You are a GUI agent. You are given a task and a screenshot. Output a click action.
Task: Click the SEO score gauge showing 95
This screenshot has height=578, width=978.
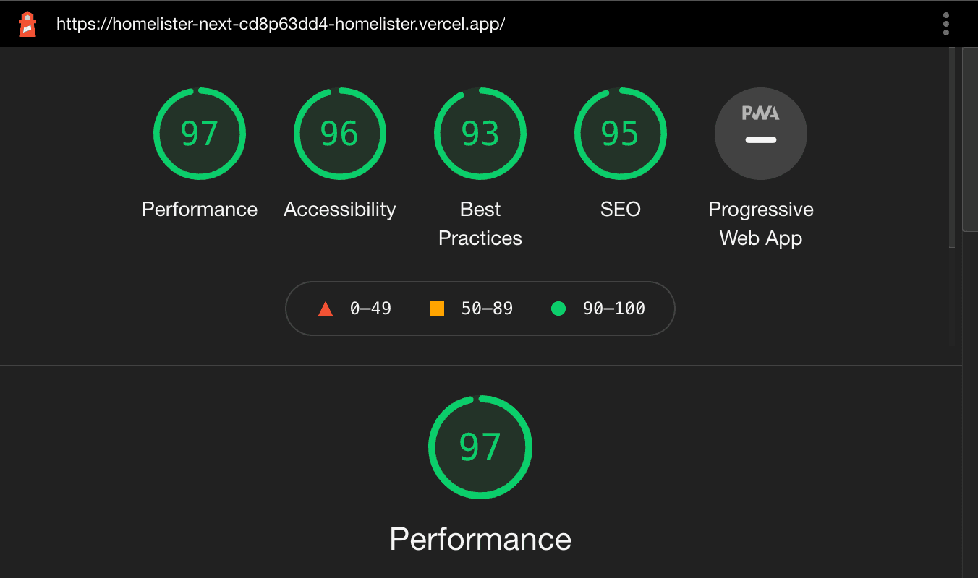point(621,134)
